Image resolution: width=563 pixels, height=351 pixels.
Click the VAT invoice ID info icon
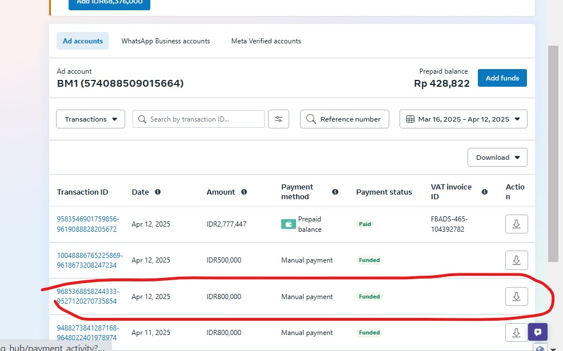tap(485, 192)
